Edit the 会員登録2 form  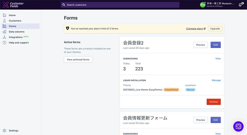pos(216,45)
